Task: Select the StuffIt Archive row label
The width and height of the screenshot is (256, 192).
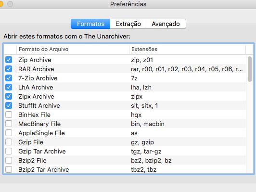Action: [x=39, y=106]
